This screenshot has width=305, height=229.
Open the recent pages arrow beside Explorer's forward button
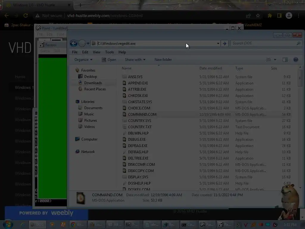coord(88,44)
